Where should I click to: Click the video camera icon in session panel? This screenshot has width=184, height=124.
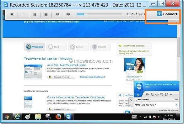click(147, 94)
